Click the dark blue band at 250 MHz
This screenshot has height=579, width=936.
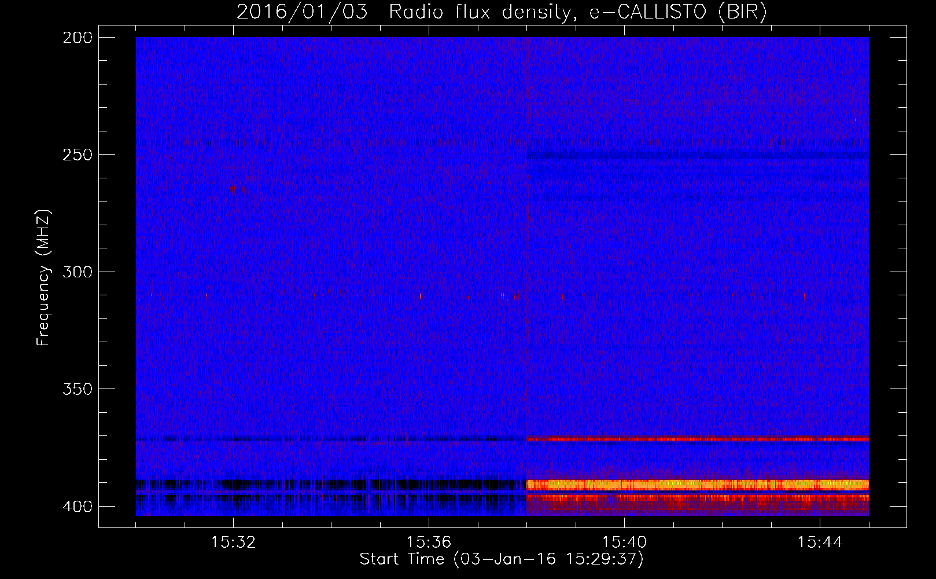pyautogui.click(x=697, y=155)
